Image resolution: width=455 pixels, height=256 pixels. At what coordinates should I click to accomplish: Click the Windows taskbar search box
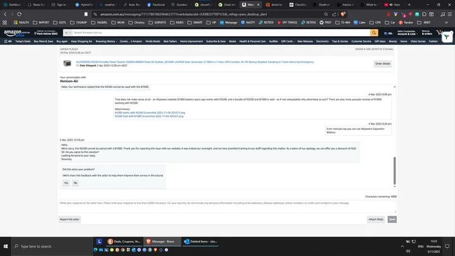(x=52, y=246)
